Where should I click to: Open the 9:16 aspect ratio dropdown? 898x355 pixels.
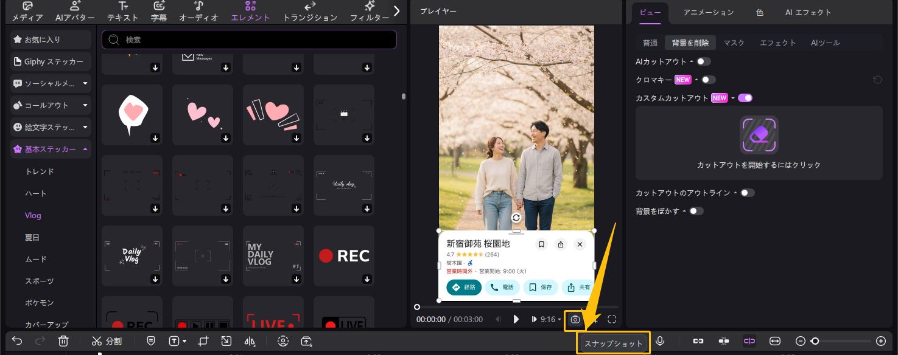pyautogui.click(x=551, y=319)
